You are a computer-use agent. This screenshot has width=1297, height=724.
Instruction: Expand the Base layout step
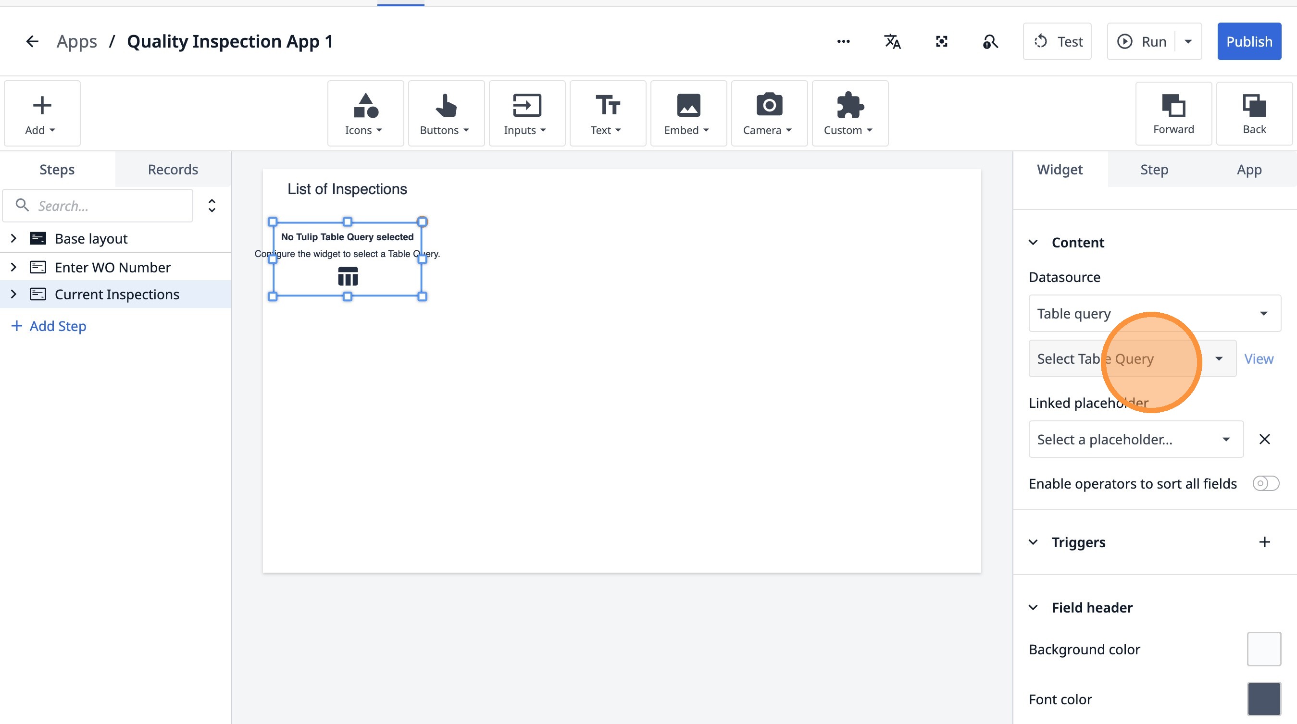13,238
